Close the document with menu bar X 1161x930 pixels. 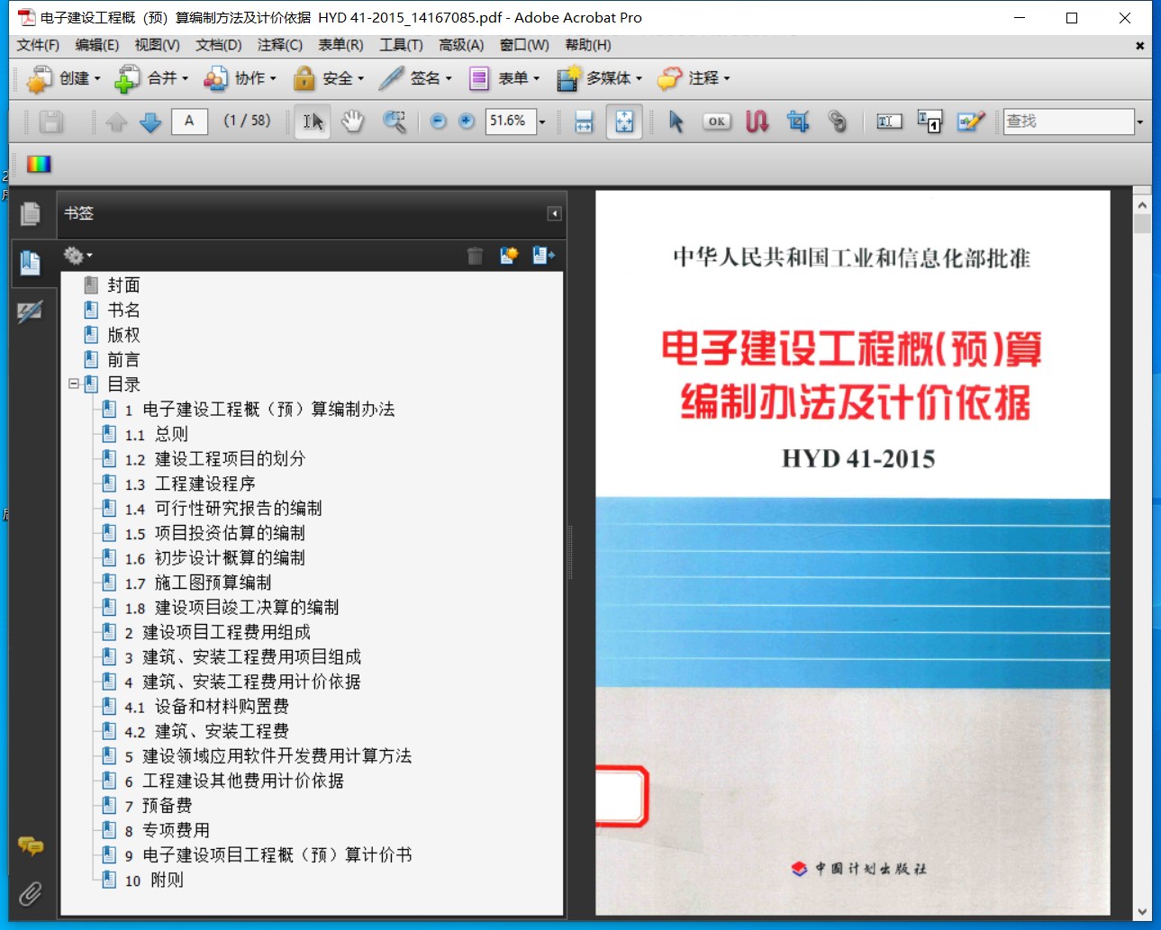1139,45
